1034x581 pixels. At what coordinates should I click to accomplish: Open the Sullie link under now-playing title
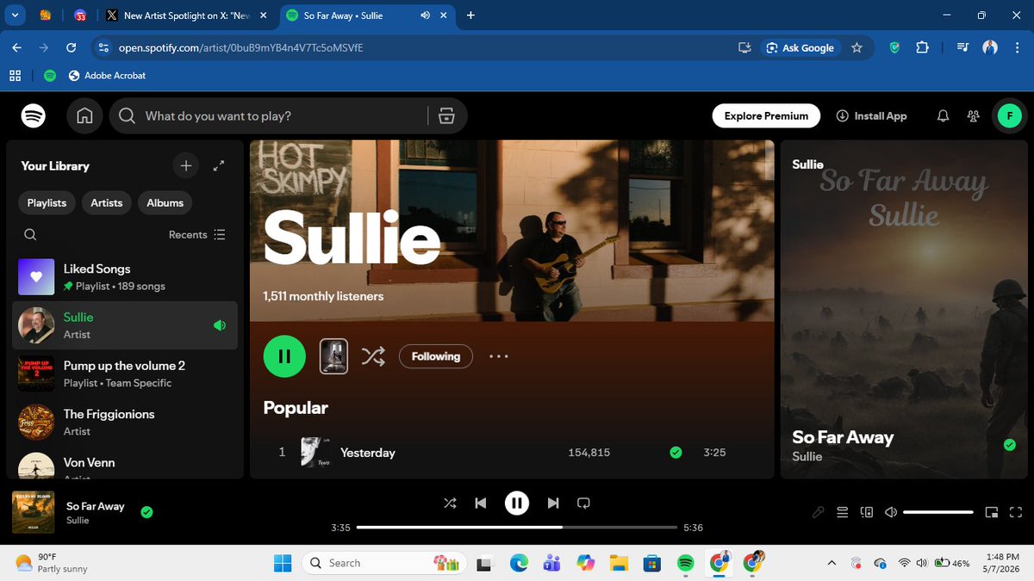(x=78, y=520)
